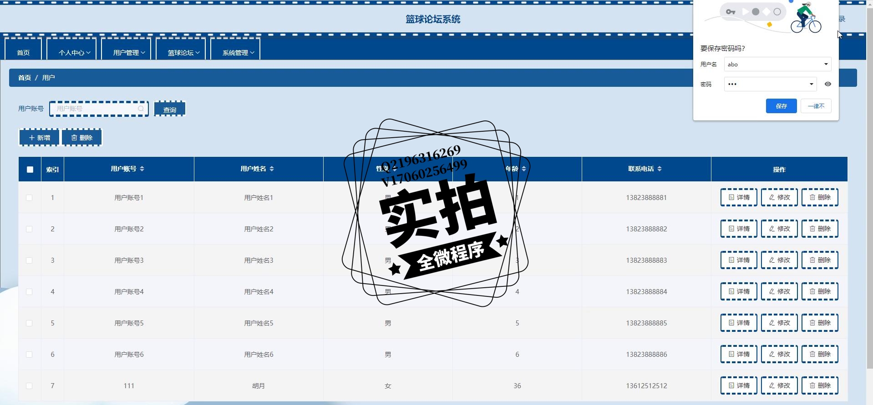The image size is (873, 405).
Task: View 详情 for user 胡月
Action: coord(739,385)
